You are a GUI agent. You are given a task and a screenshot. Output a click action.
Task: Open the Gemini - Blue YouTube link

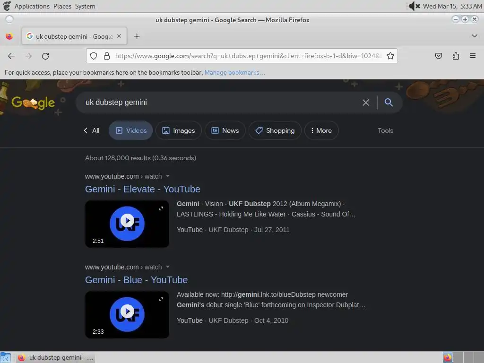click(137, 280)
